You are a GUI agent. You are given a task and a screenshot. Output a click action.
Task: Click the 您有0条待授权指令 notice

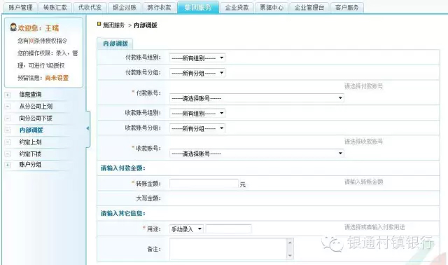tap(42, 41)
